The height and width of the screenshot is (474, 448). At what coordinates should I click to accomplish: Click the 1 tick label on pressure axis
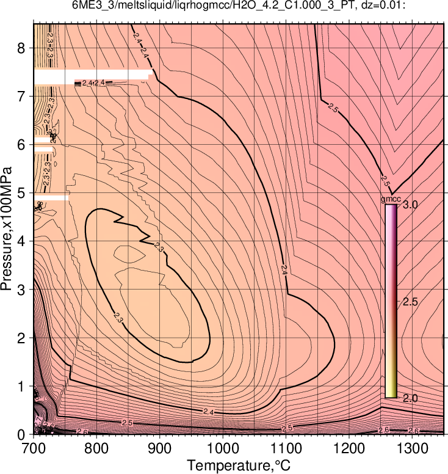click(x=21, y=386)
